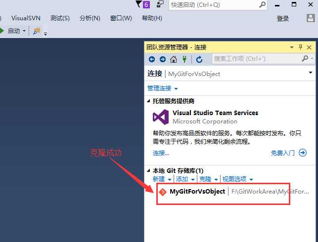
Task: Click the find in files toolbar icon
Action: (x=37, y=31)
